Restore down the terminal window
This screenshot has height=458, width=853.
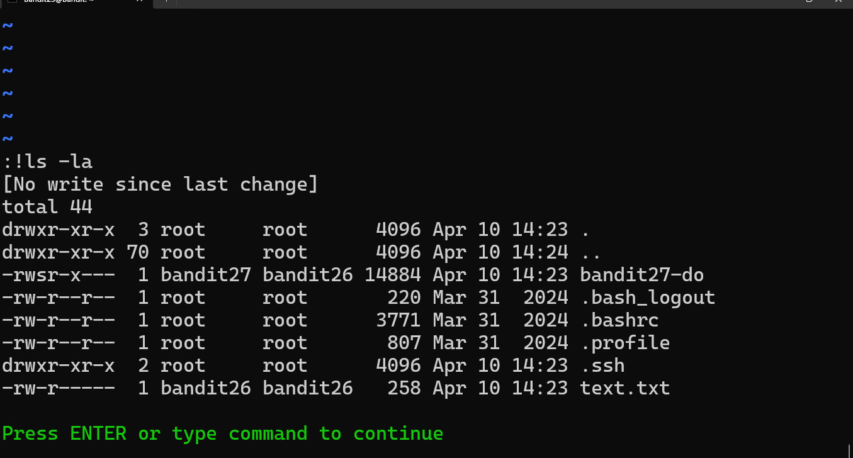(x=809, y=2)
